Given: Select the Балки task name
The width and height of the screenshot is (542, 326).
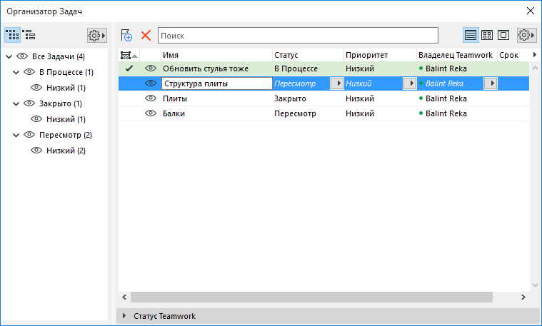Looking at the screenshot, I should click(174, 113).
